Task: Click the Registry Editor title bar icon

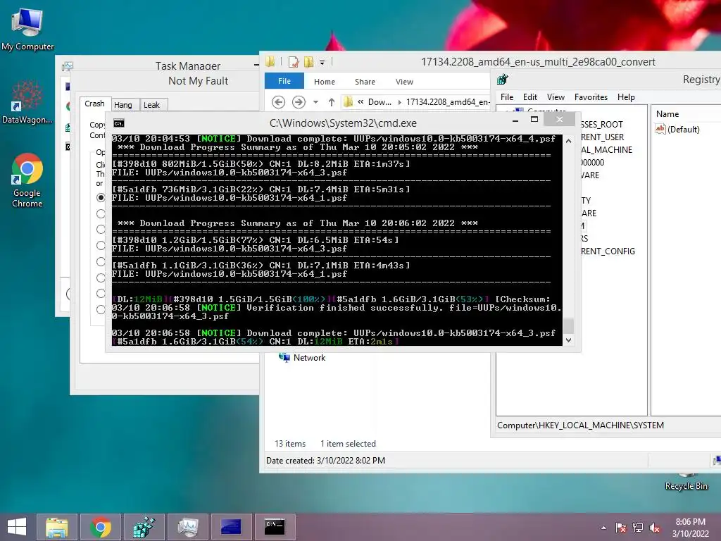Action: click(x=503, y=80)
